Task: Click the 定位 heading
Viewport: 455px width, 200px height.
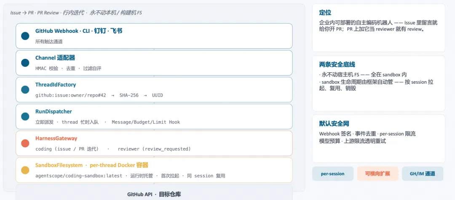Action: pos(325,13)
